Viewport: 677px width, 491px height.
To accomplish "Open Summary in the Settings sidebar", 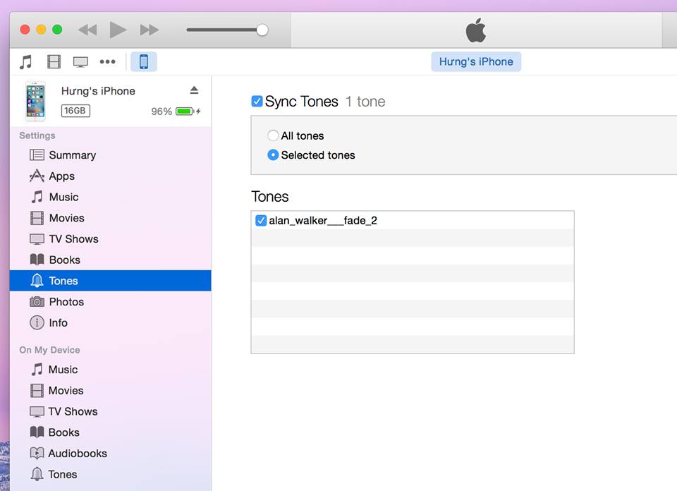I will [72, 155].
